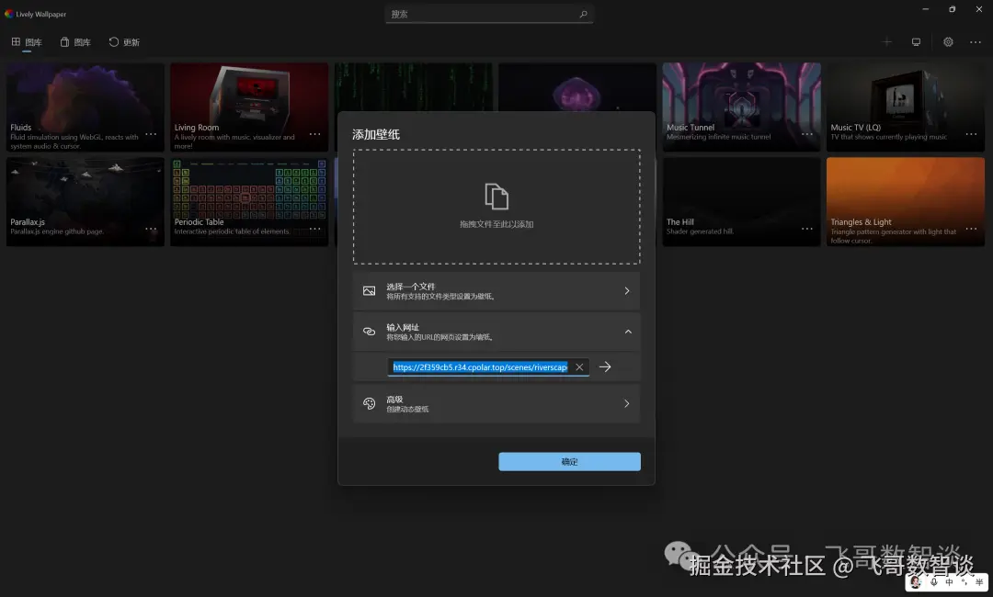Click the magnifier icon in the search box

(x=583, y=14)
